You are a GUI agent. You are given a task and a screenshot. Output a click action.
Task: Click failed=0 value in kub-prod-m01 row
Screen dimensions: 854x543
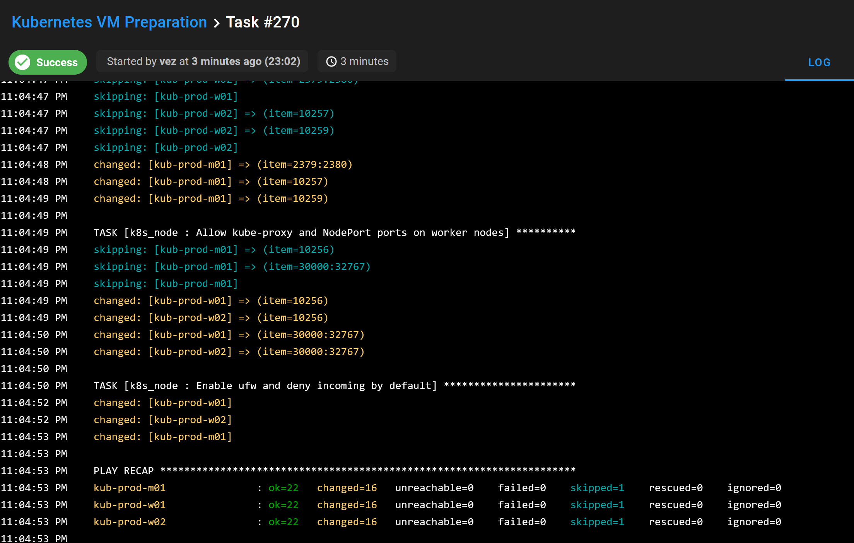tap(522, 488)
